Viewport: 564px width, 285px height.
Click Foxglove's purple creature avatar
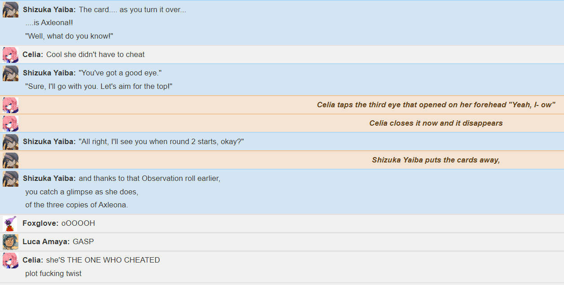coord(10,224)
